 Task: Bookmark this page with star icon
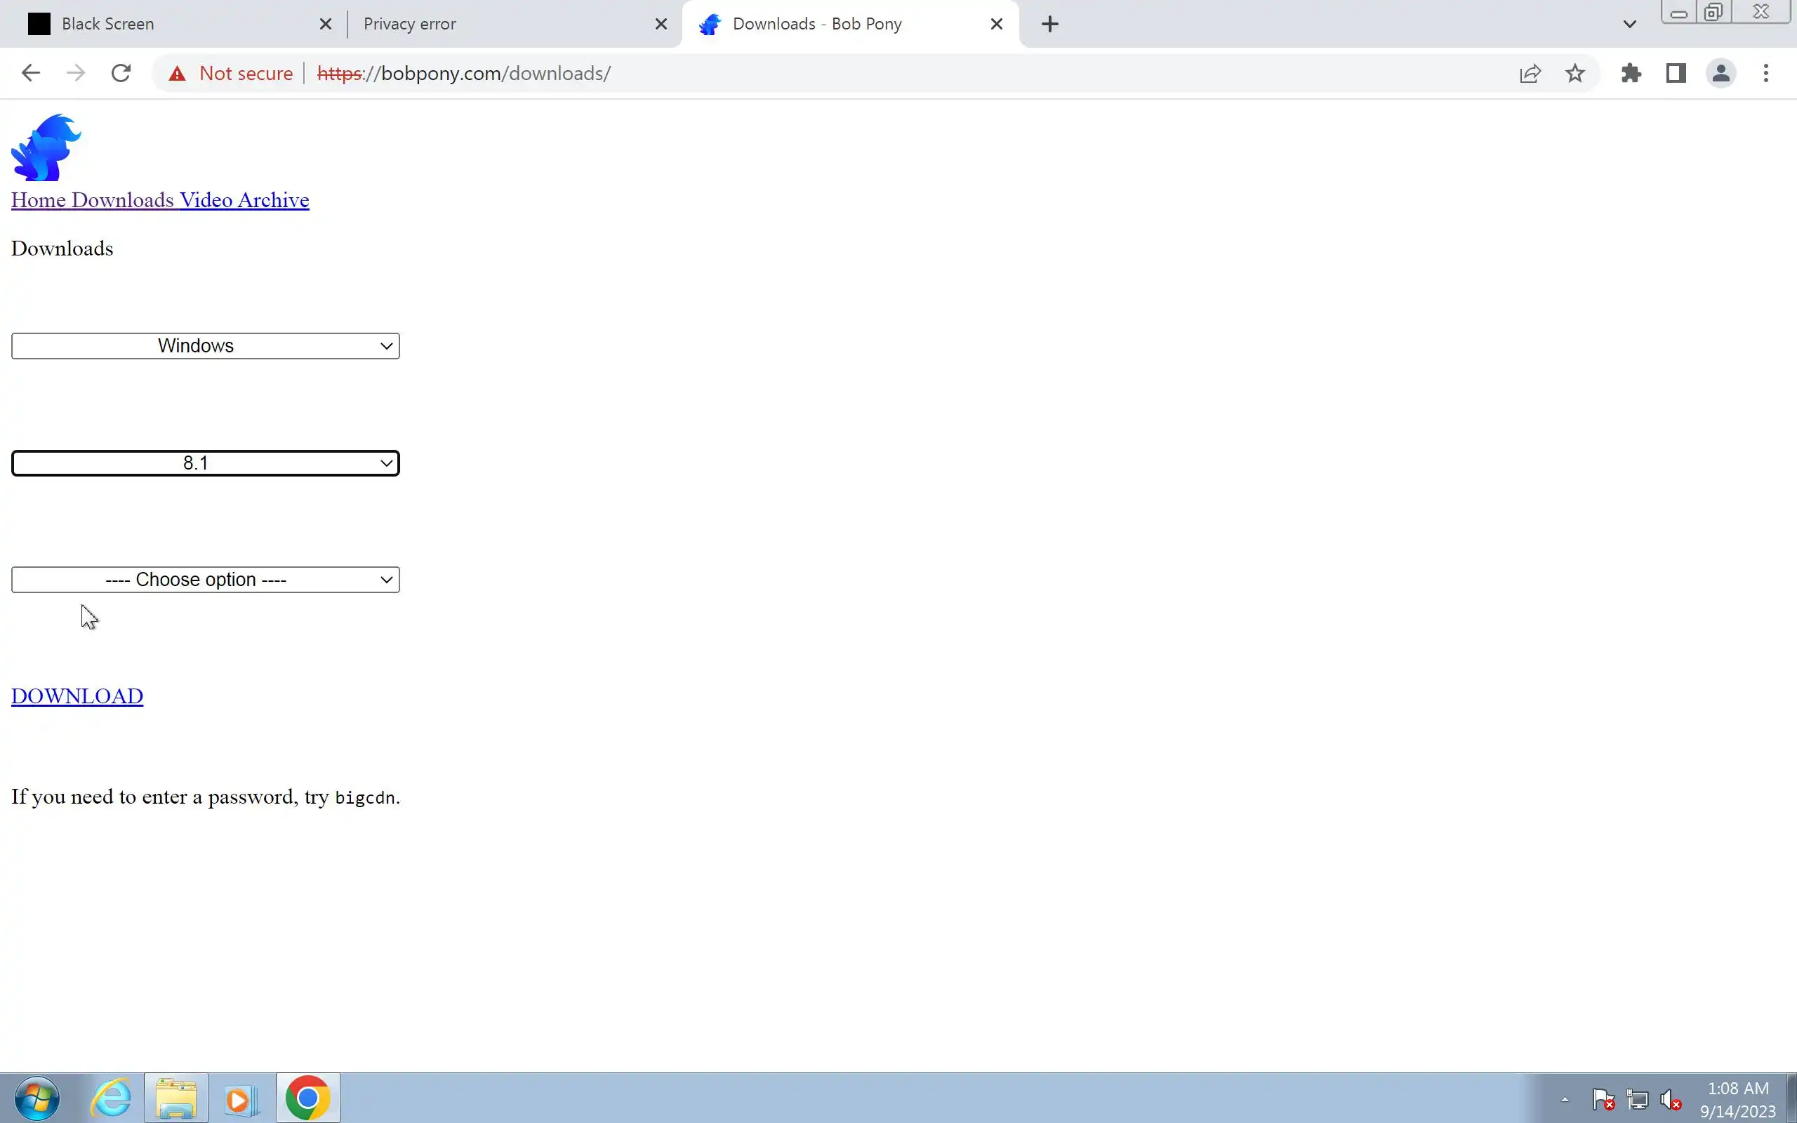tap(1575, 73)
